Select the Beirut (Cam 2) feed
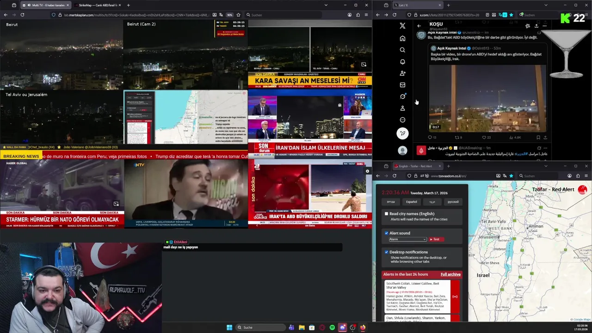592x333 pixels. tap(185, 55)
